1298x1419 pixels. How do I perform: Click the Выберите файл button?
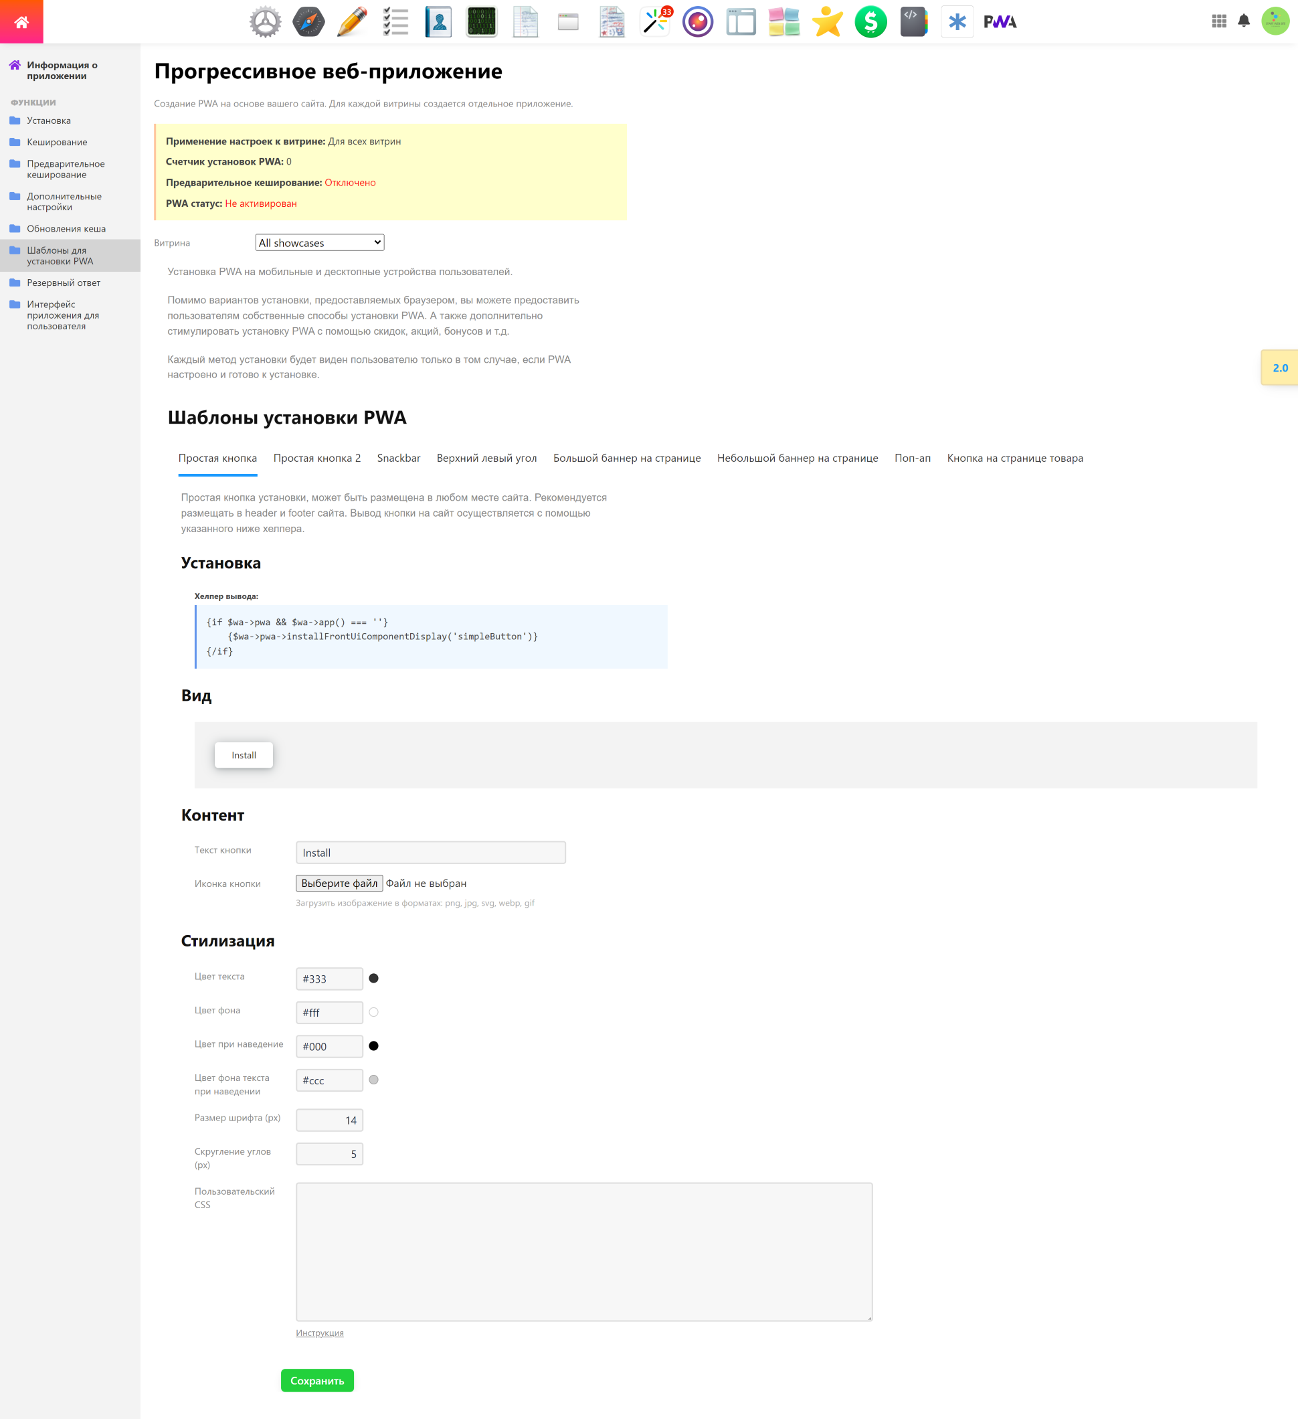[339, 884]
